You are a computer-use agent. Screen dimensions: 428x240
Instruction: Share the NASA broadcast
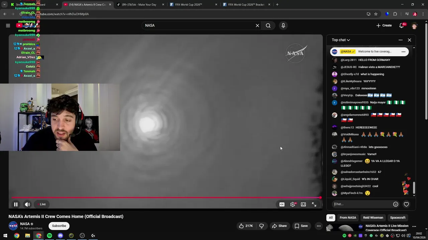[279, 226]
